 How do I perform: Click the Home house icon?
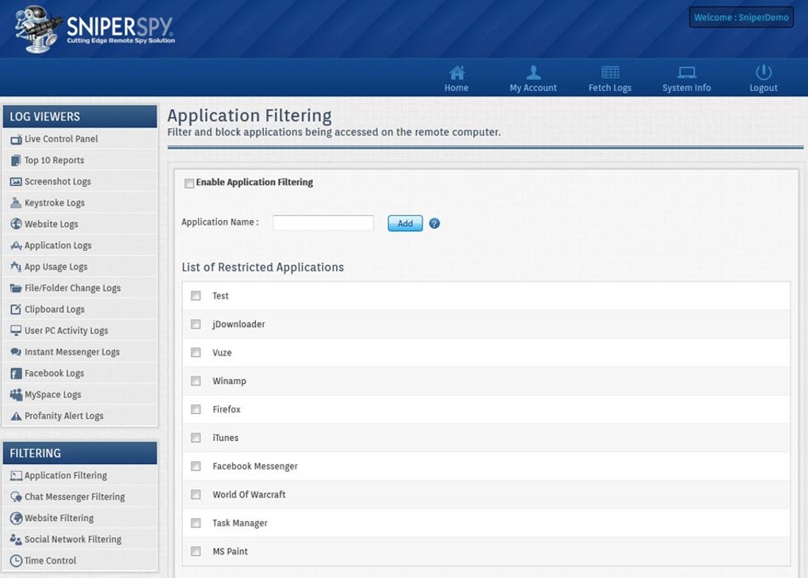[456, 72]
